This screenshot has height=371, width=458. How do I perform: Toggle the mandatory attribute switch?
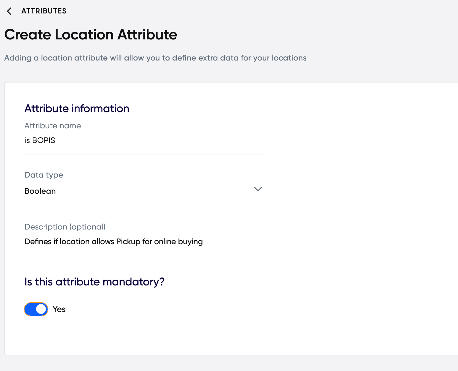pyautogui.click(x=36, y=309)
